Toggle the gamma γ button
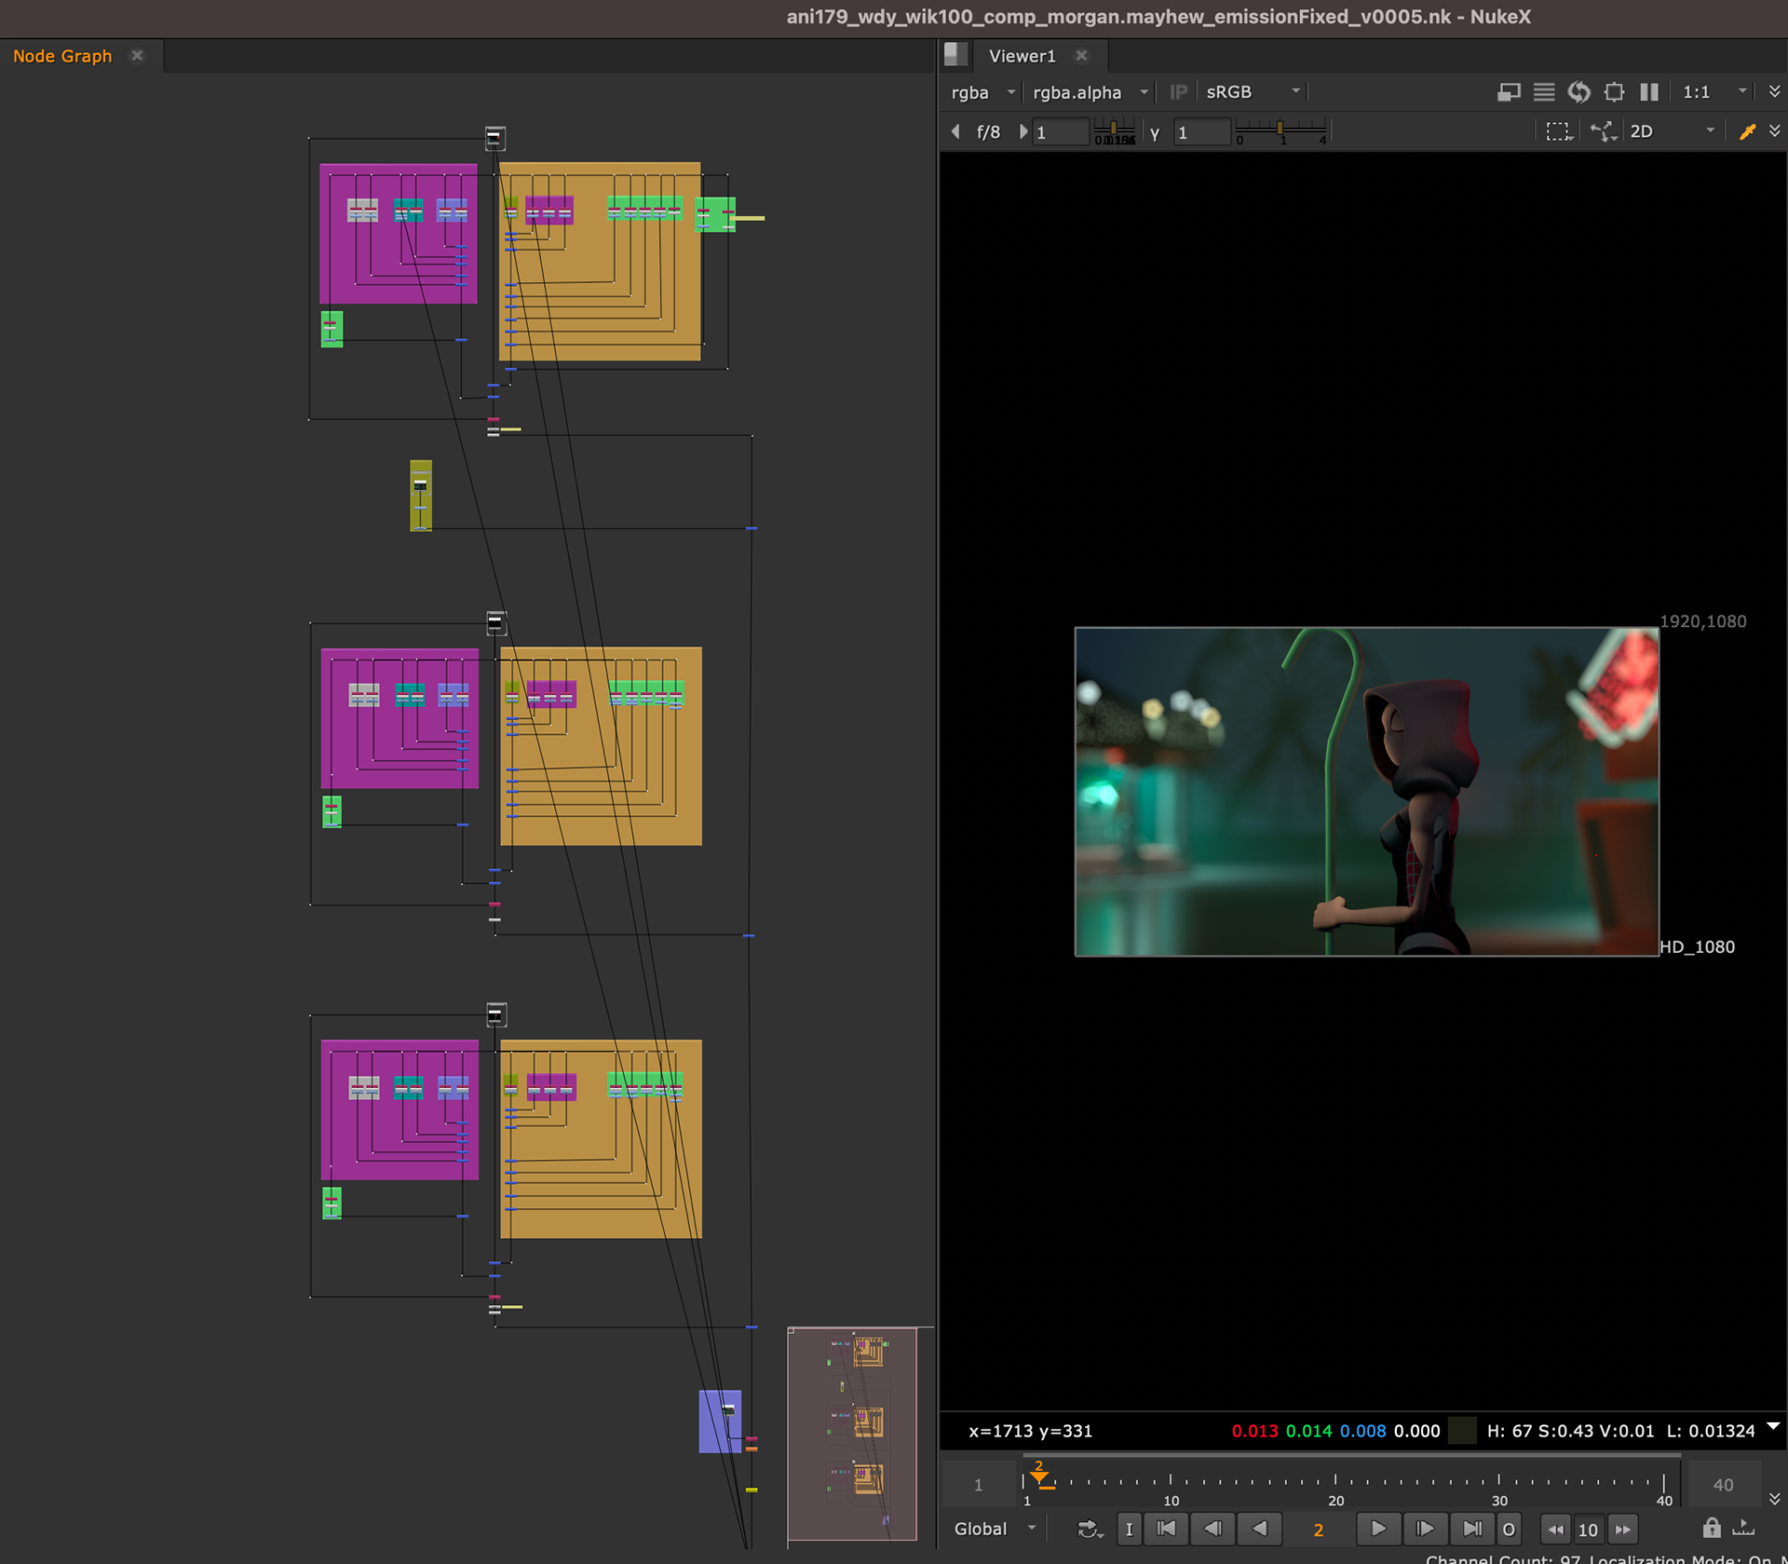Image resolution: width=1788 pixels, height=1564 pixels. (x=1155, y=132)
